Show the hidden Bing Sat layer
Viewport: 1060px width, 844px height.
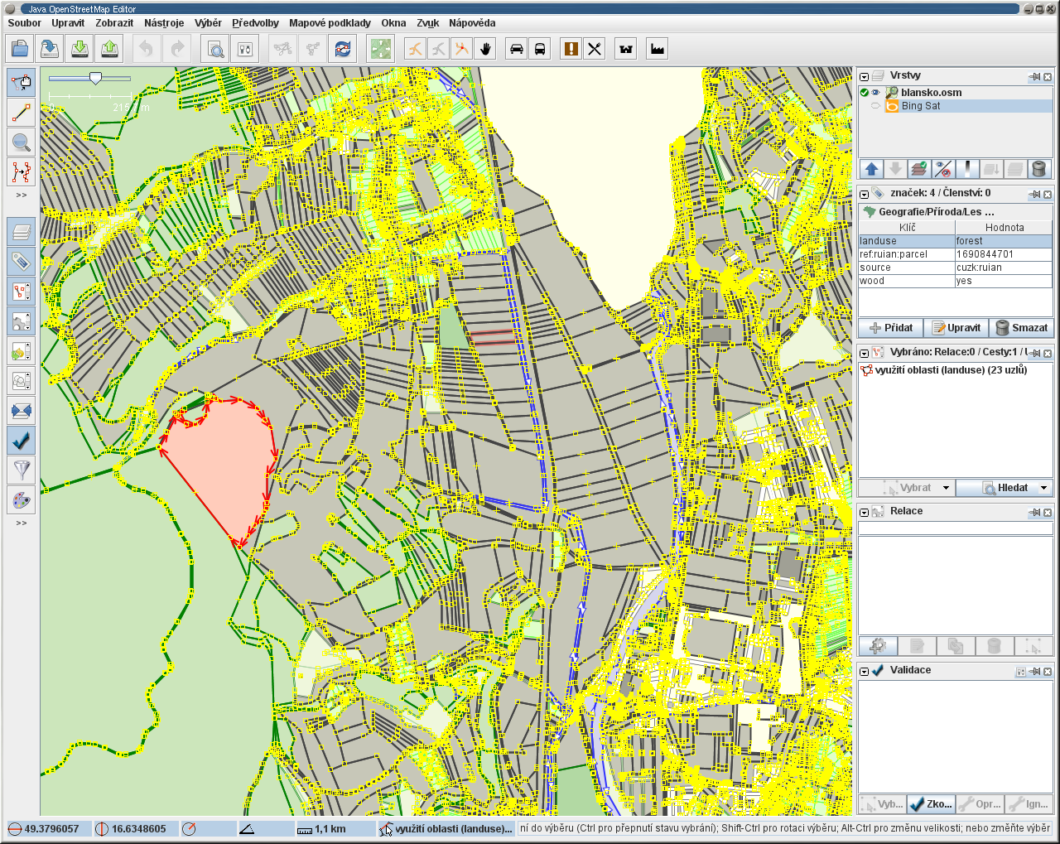coord(875,106)
